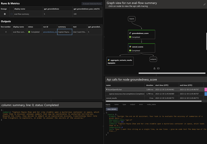
Task: Switch to the inputs tab
Action: [108, 104]
